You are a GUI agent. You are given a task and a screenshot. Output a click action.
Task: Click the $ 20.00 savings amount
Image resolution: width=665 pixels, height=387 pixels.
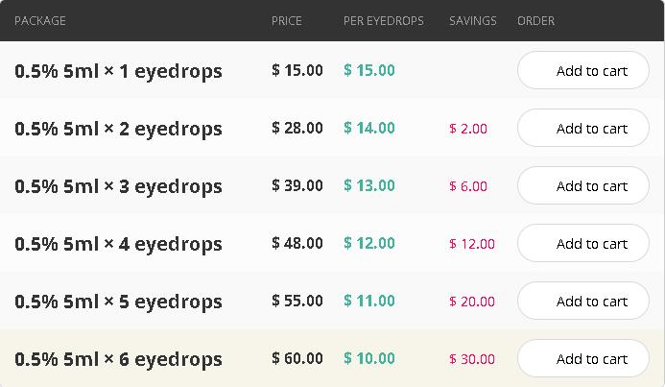click(472, 302)
